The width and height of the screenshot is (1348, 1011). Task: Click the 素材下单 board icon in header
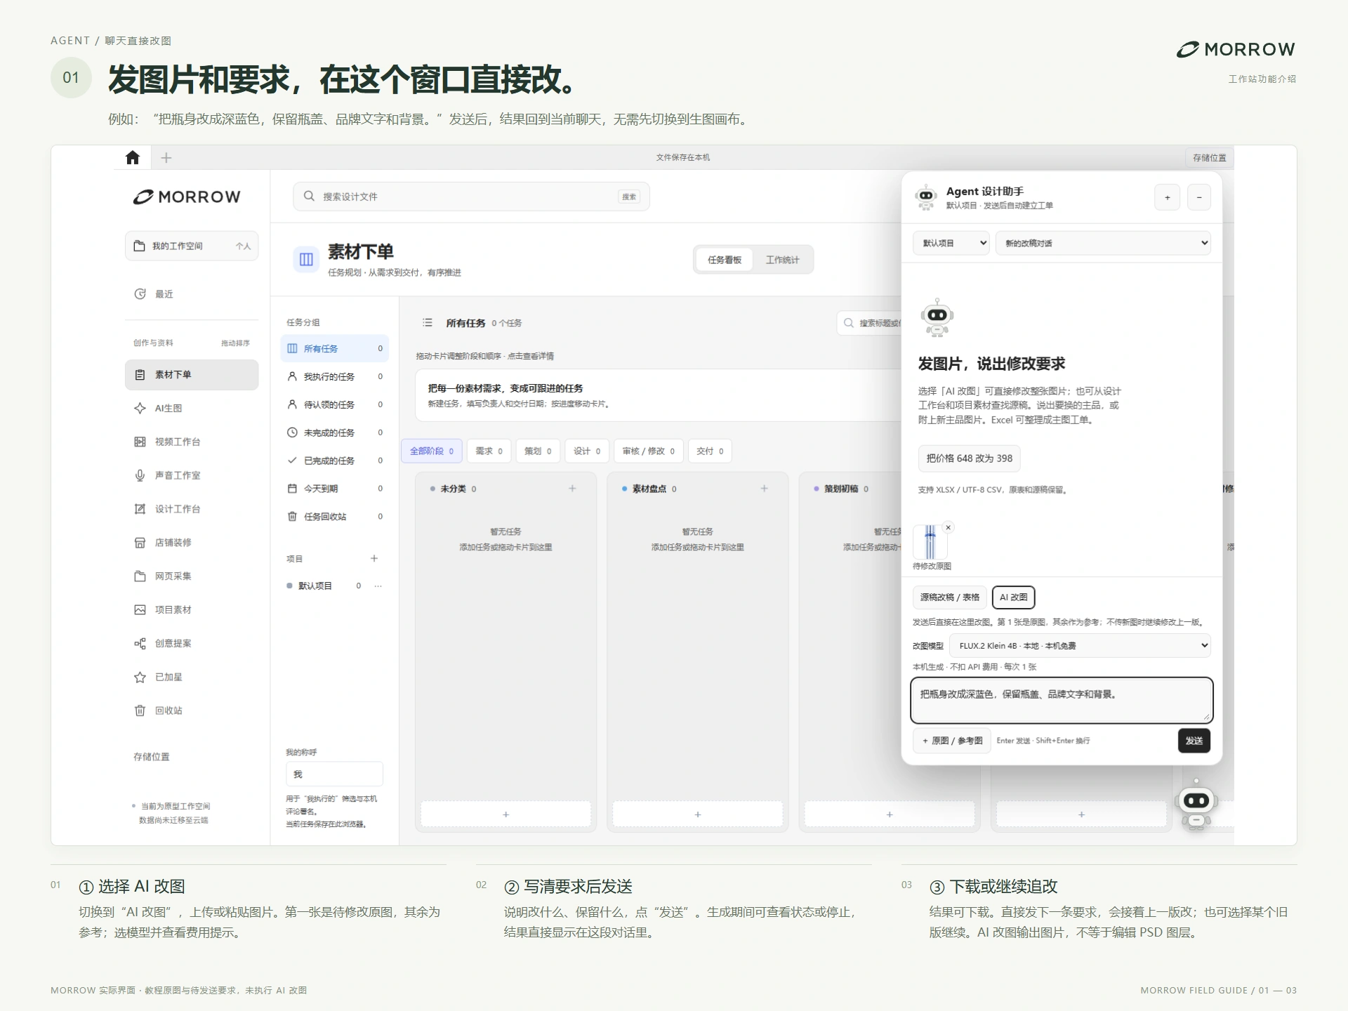click(306, 260)
